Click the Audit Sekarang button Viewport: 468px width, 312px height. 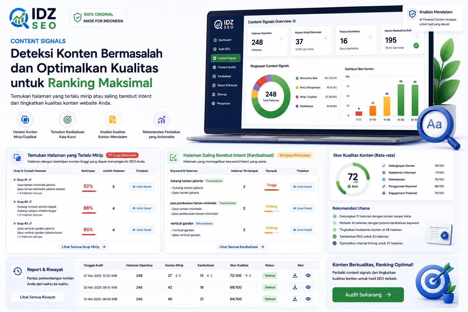(368, 295)
